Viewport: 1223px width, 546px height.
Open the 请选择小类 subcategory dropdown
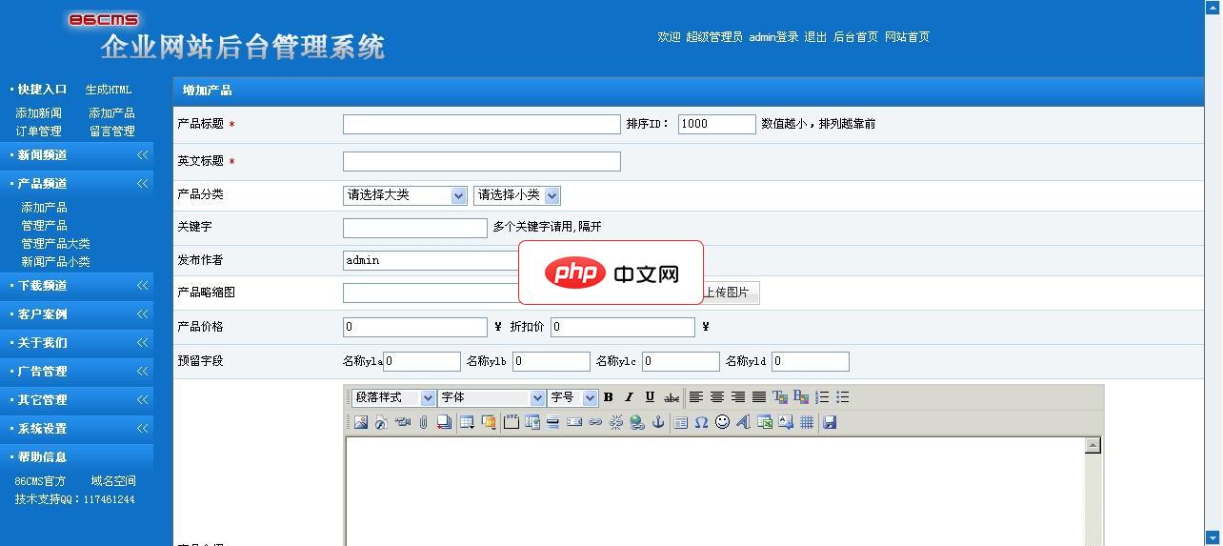tap(516, 195)
